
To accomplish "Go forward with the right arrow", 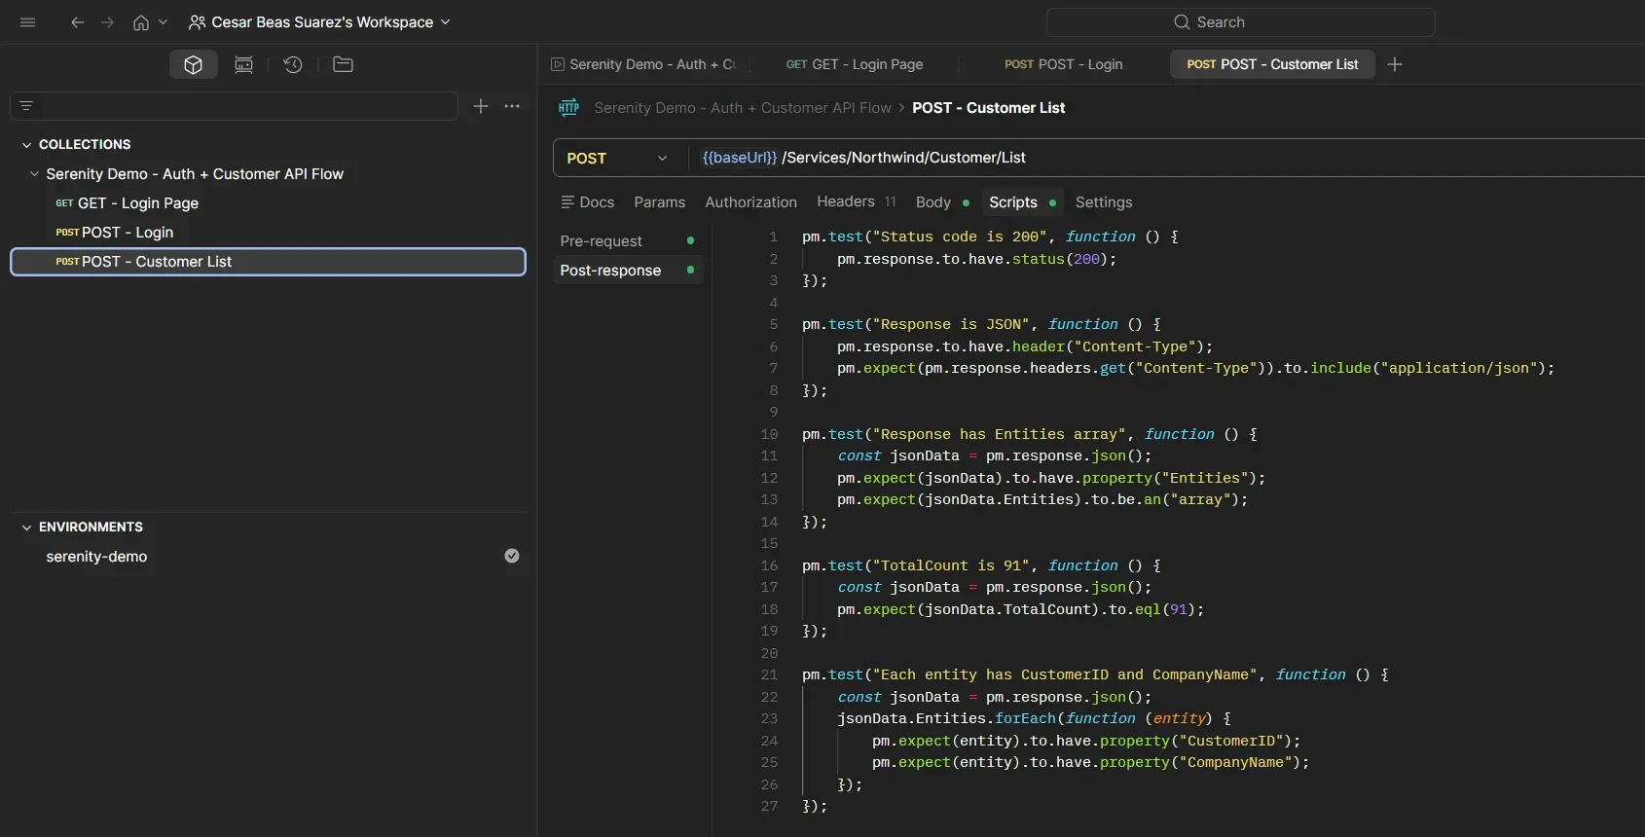I will point(108,22).
